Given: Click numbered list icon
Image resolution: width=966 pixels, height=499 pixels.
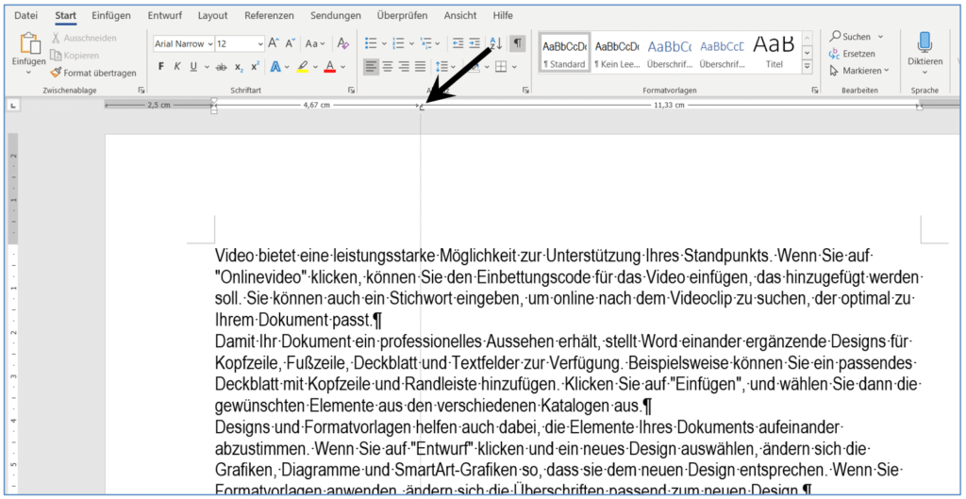Looking at the screenshot, I should coord(398,43).
